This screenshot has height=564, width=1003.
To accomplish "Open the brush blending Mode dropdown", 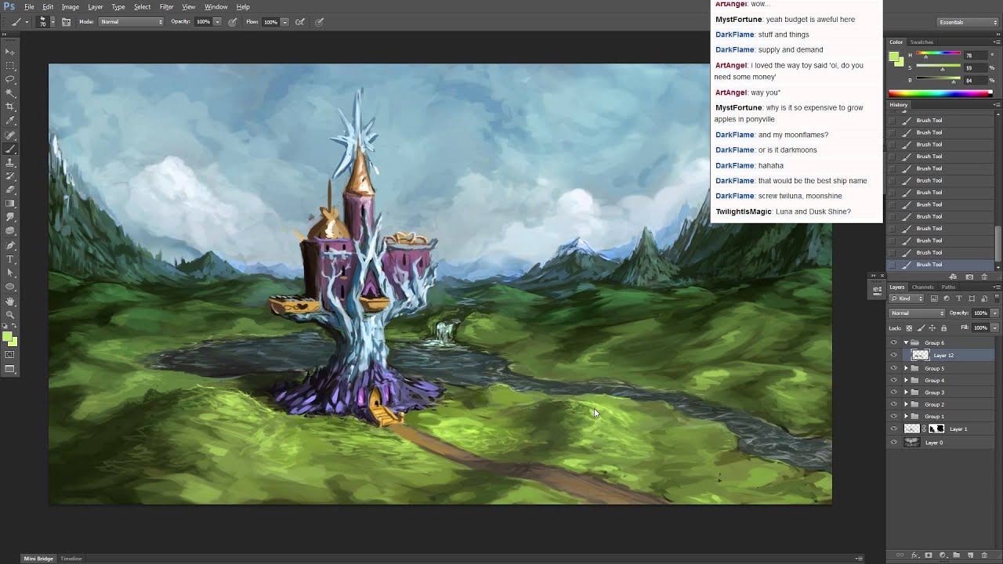I will [x=131, y=22].
